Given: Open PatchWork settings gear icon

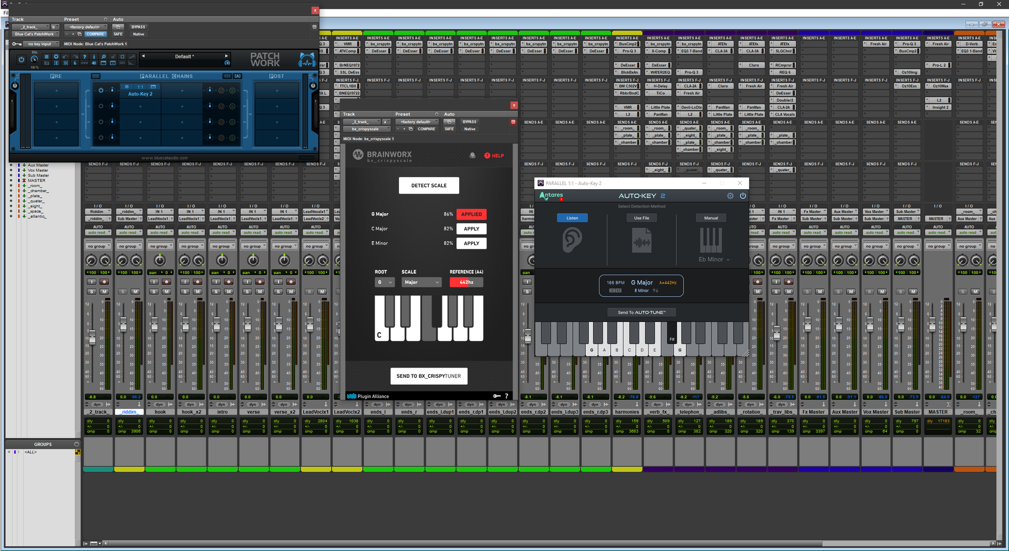Looking at the screenshot, I should (x=56, y=57).
